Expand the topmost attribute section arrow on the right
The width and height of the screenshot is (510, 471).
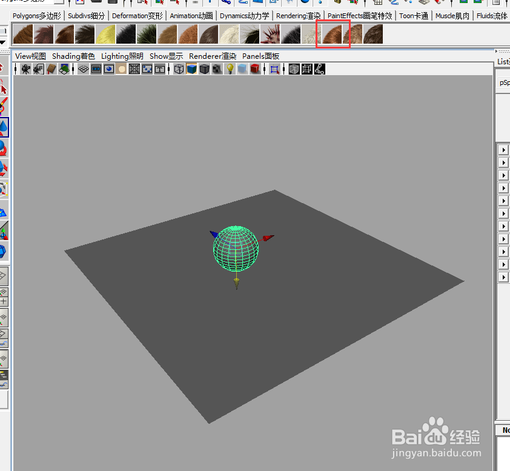(503, 150)
